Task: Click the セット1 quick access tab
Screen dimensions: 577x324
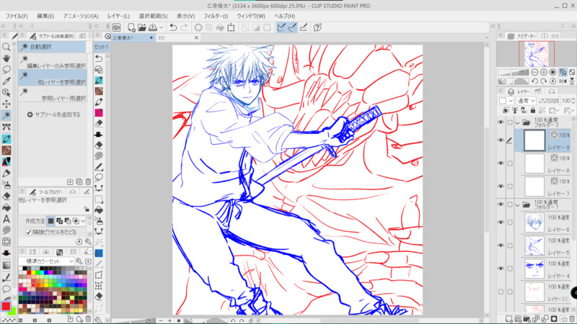Action: (101, 47)
